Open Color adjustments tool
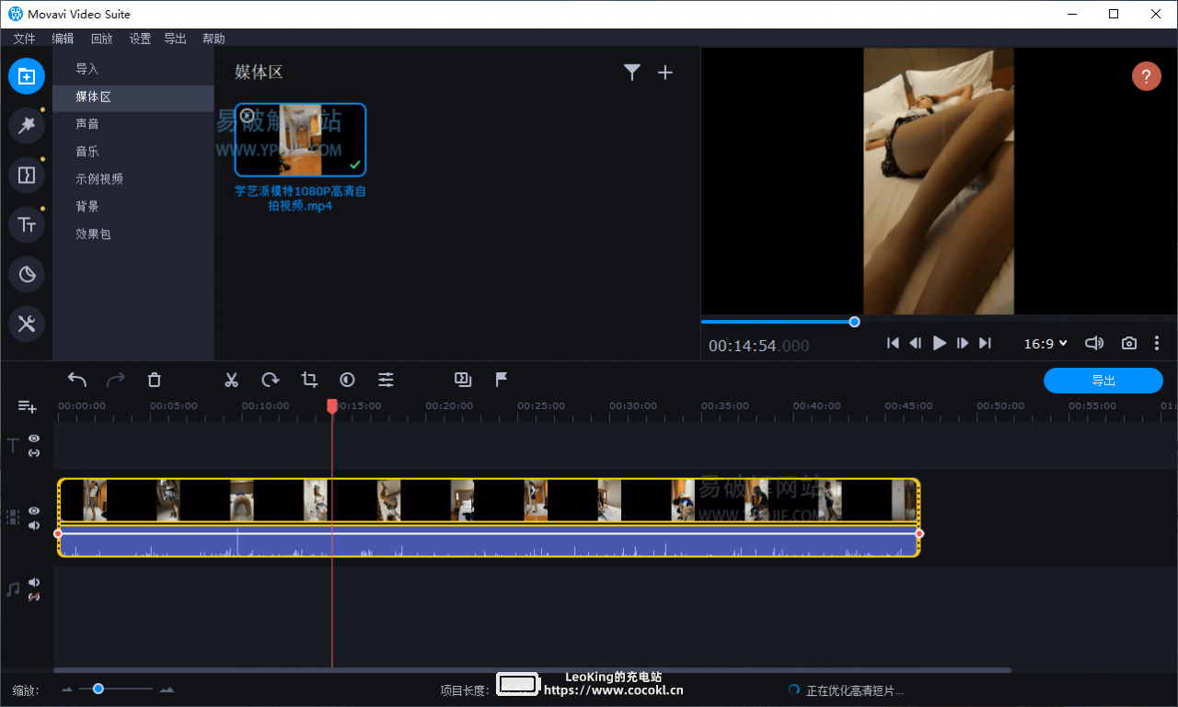This screenshot has height=707, width=1178. tap(347, 380)
